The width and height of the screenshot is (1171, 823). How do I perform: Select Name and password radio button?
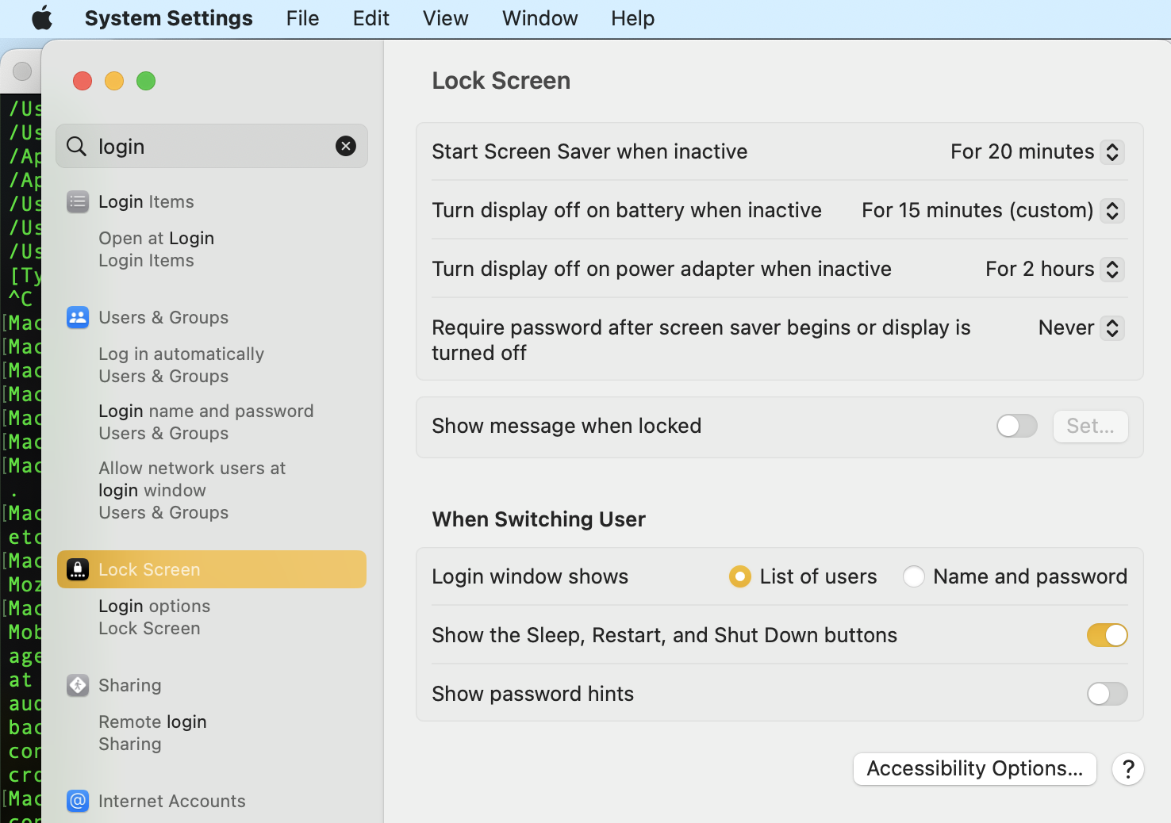coord(914,576)
